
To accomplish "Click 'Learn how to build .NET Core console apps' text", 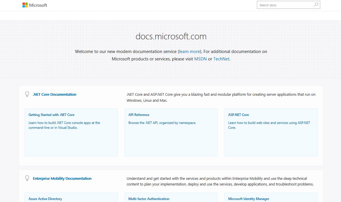I will [x=64, y=125].
